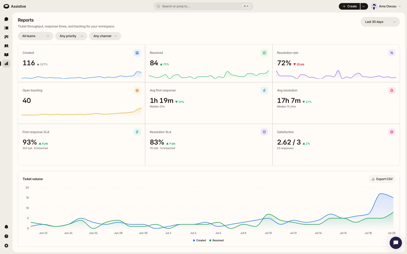
Task: Click the Open backlog layers icon
Action: pyautogui.click(x=137, y=90)
